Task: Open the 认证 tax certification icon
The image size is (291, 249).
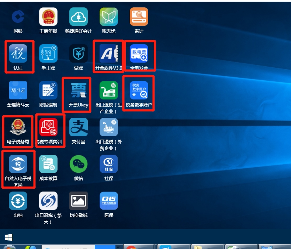Action: coord(18,53)
